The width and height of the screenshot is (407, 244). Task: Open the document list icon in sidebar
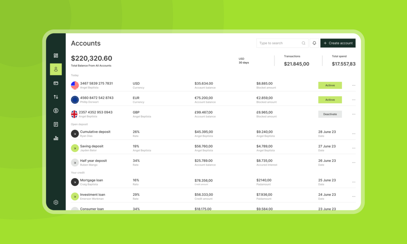point(56,125)
